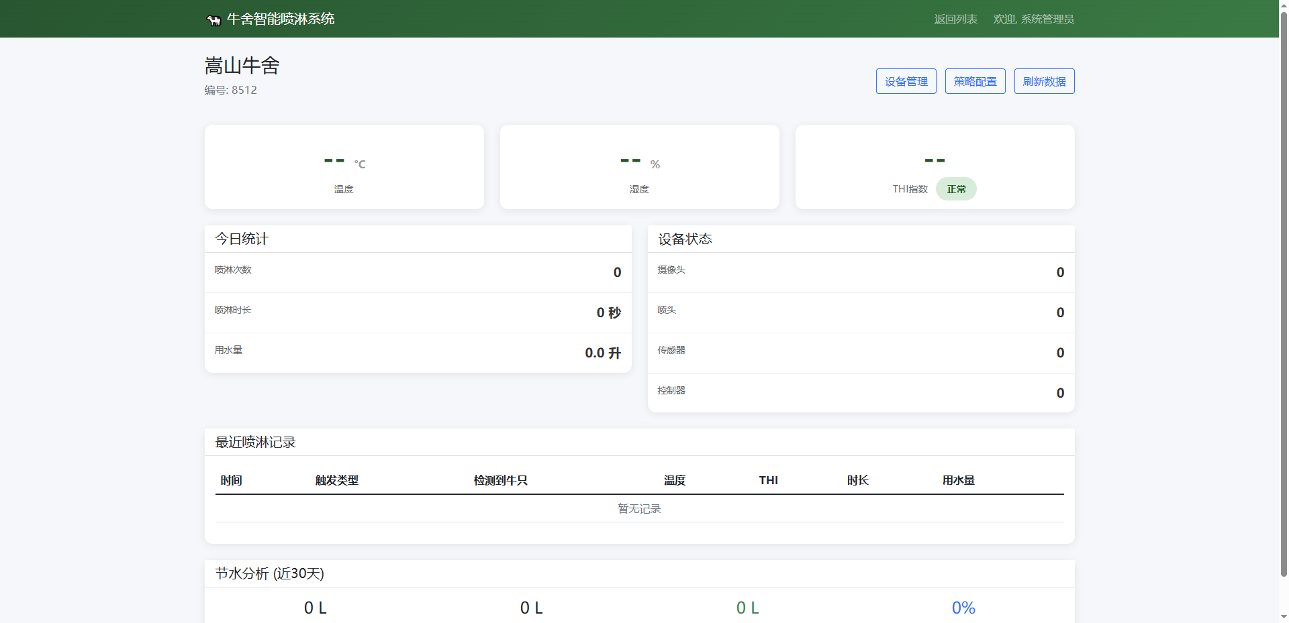Click the 检测到牛只 column header
1289x623 pixels.
pos(500,480)
